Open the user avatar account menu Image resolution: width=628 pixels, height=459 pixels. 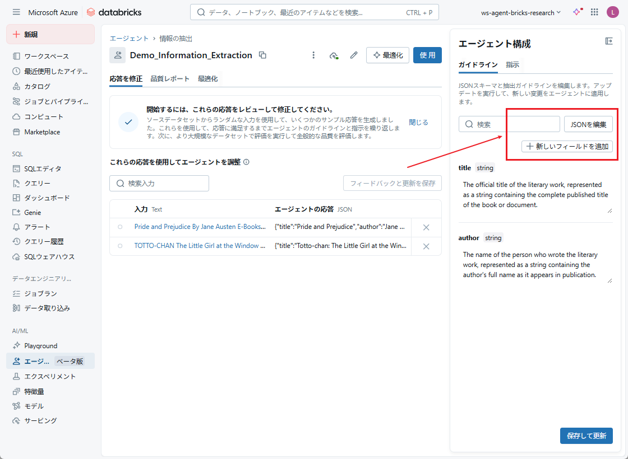[x=612, y=12]
